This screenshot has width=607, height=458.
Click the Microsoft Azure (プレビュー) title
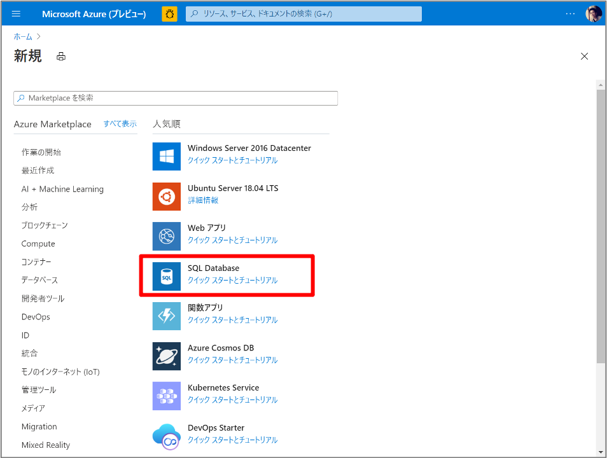coord(94,14)
